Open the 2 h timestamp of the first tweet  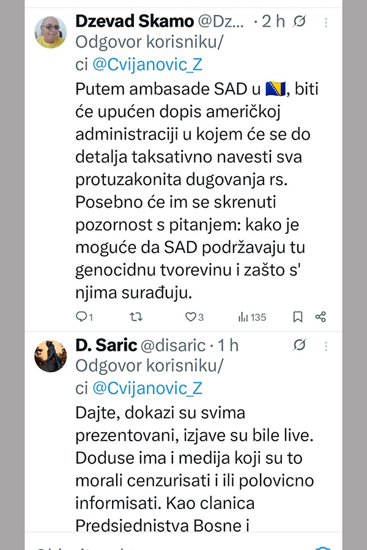[274, 21]
